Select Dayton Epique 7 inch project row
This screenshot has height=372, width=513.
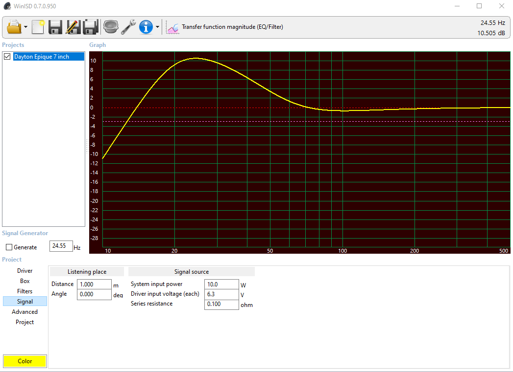(x=49, y=56)
